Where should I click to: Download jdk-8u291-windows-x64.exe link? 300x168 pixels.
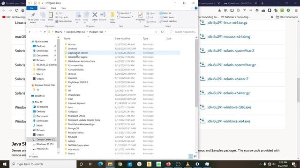229,121
